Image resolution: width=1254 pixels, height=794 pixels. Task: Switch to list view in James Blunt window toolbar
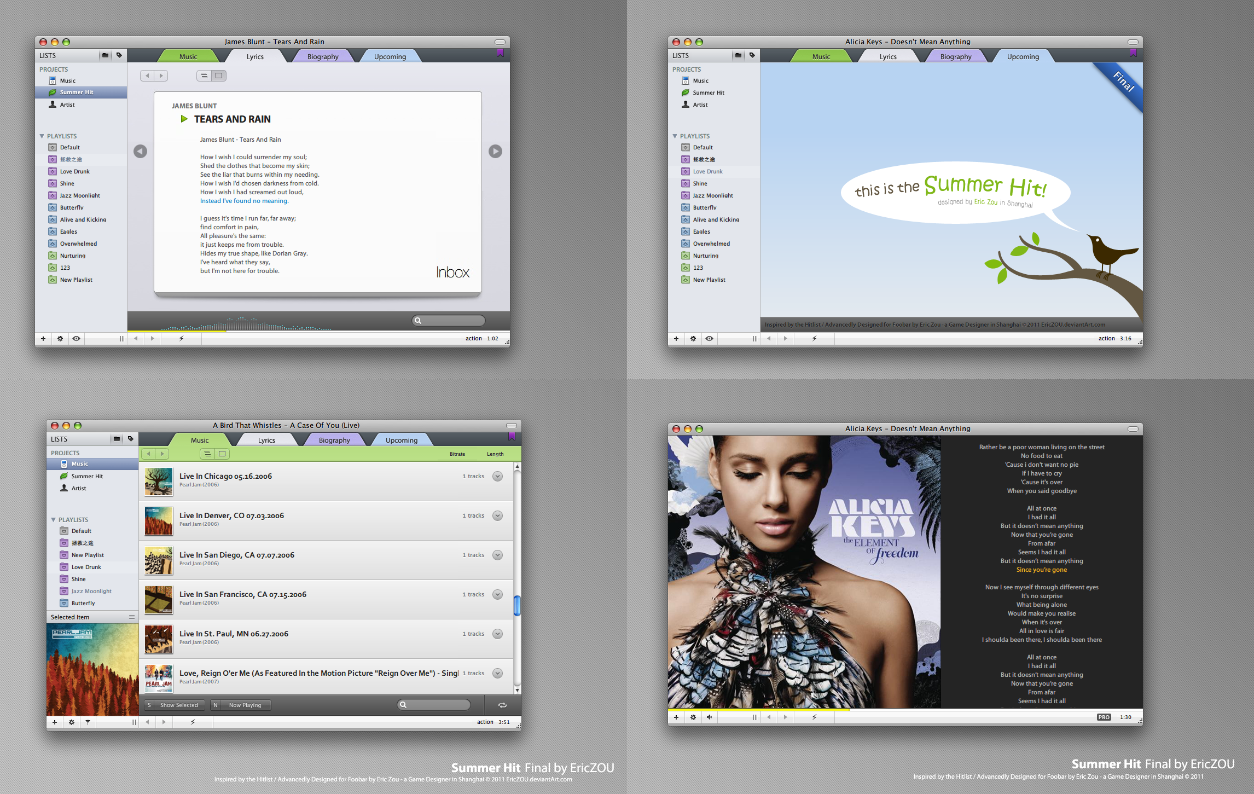pos(204,76)
